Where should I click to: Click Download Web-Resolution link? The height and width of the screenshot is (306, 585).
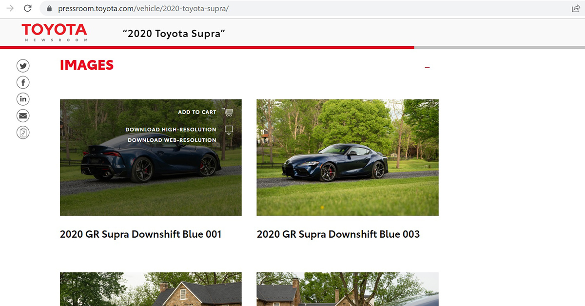(172, 140)
